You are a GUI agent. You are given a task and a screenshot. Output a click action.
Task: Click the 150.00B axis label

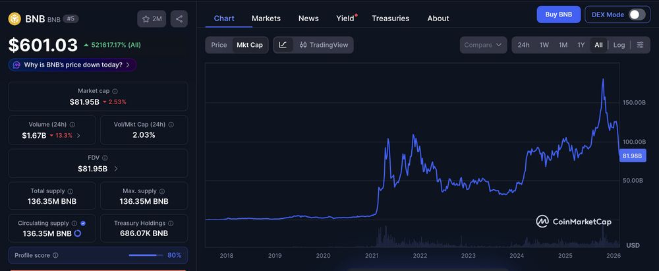click(x=633, y=102)
